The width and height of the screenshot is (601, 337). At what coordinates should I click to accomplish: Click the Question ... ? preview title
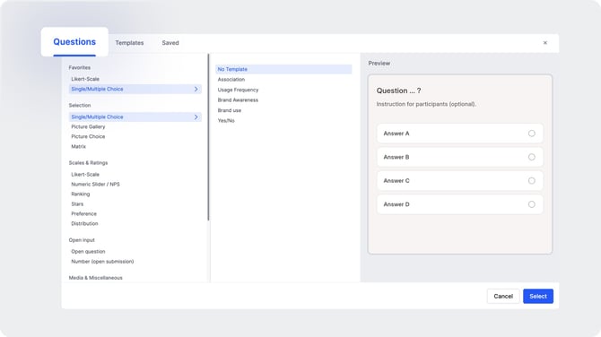(398, 91)
